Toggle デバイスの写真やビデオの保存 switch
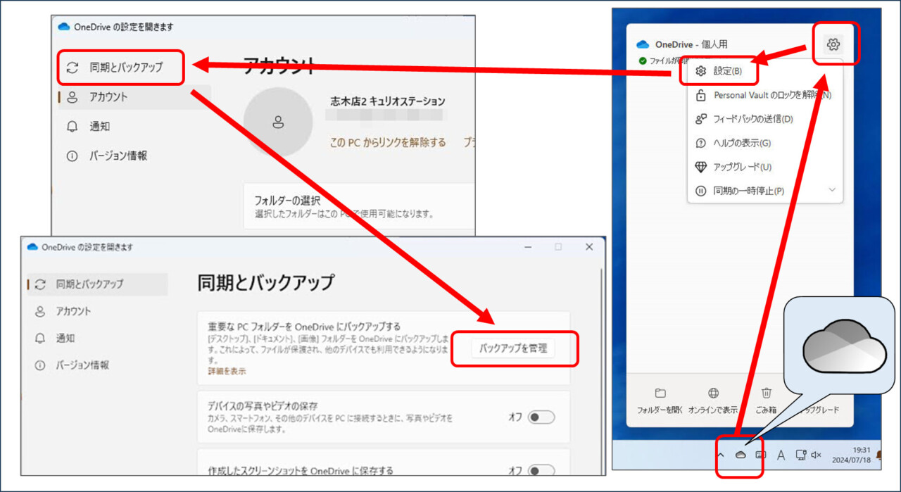 (541, 417)
